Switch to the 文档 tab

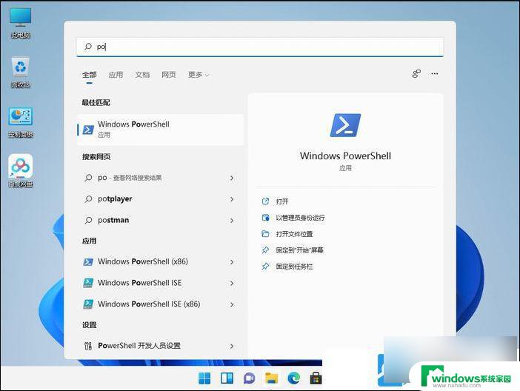coord(142,75)
